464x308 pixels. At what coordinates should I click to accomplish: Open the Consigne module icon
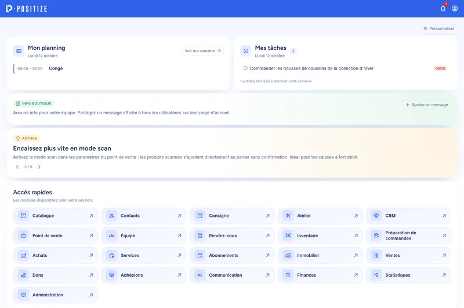(200, 216)
